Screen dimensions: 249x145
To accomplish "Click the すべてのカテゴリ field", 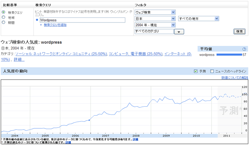I will tap(154, 31).
